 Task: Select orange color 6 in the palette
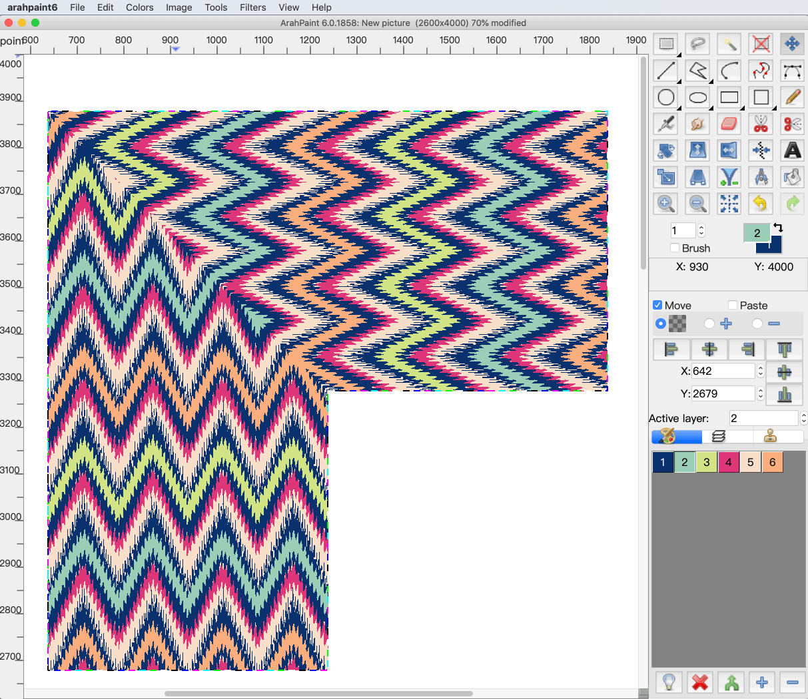click(773, 462)
